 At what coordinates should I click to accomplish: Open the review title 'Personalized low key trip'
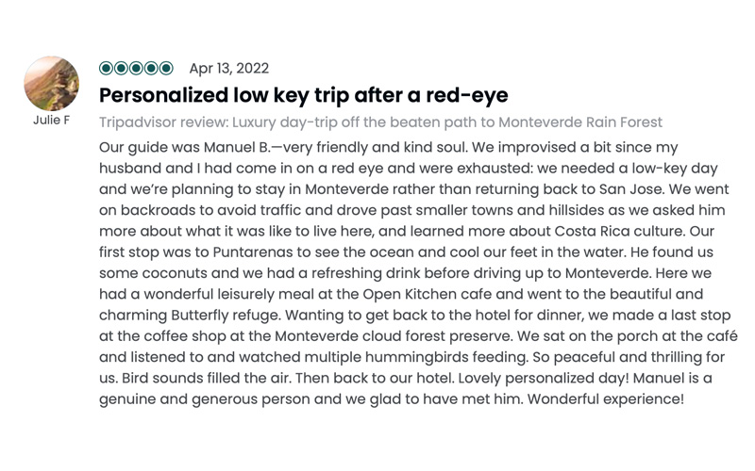(303, 95)
